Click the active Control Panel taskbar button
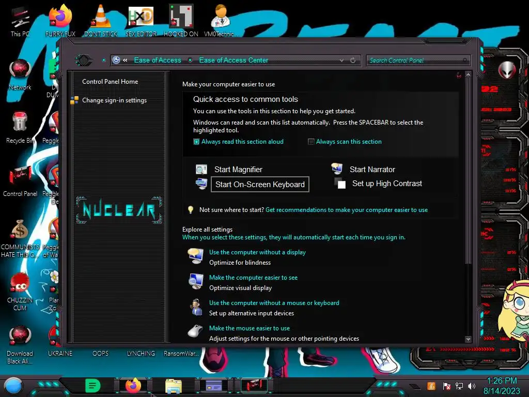Viewport: 529px width, 397px height. pos(254,385)
